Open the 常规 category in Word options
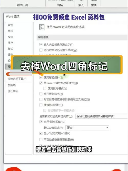Viewport: 128px width, 171px height. pos(10,25)
